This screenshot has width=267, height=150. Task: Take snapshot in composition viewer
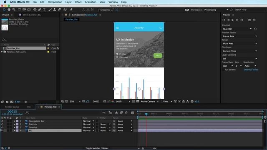(105, 102)
